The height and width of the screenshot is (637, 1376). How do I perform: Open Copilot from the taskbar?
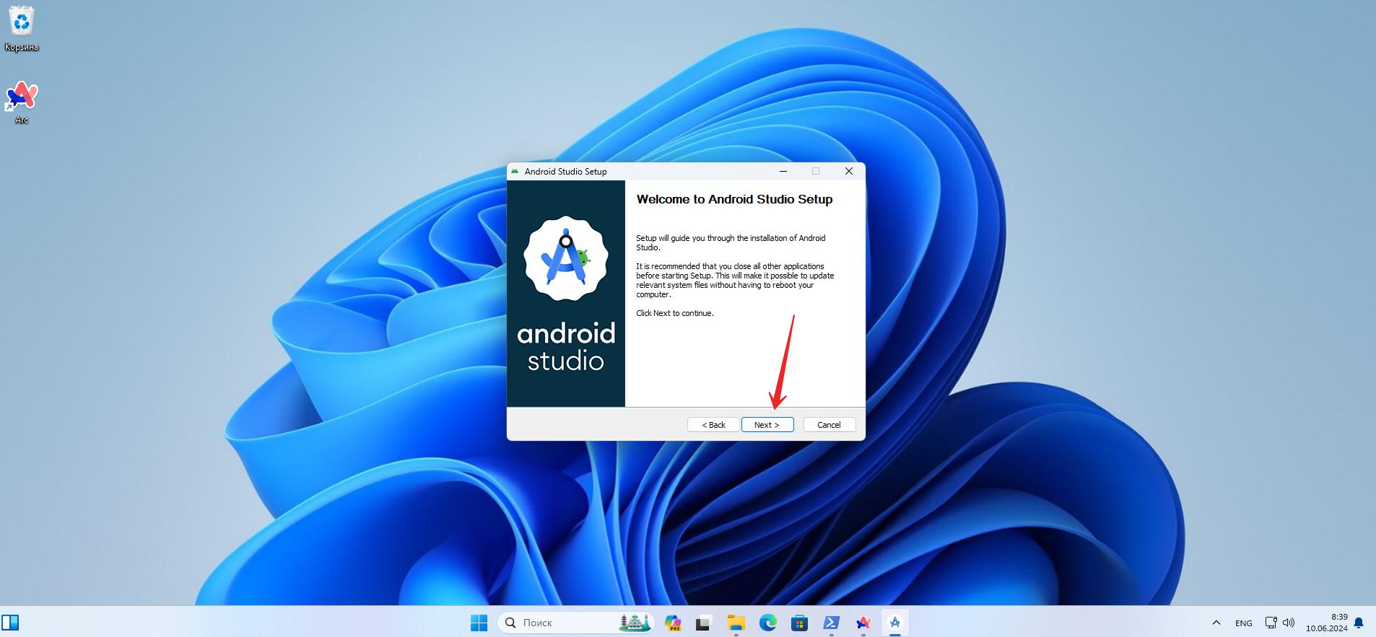point(673,623)
